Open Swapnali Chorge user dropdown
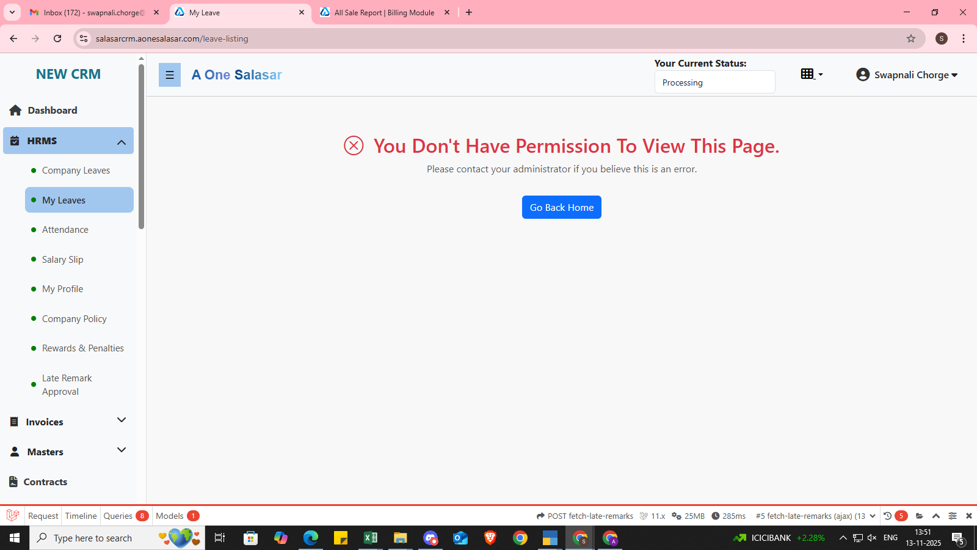 click(x=907, y=75)
